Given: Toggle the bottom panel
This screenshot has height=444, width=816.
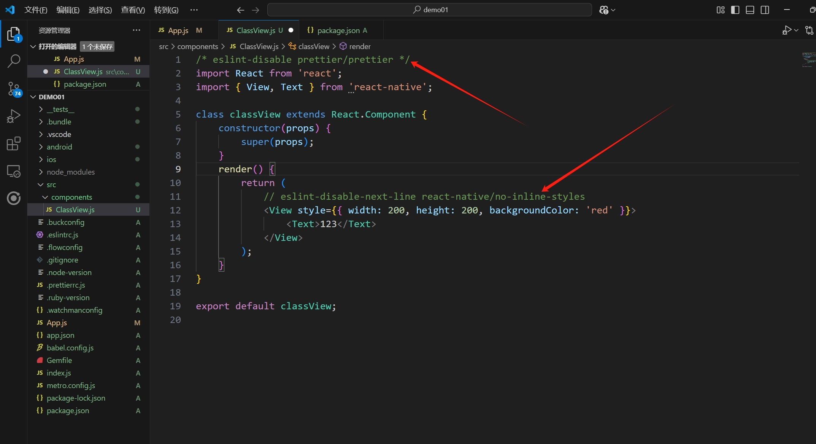Looking at the screenshot, I should [x=750, y=10].
